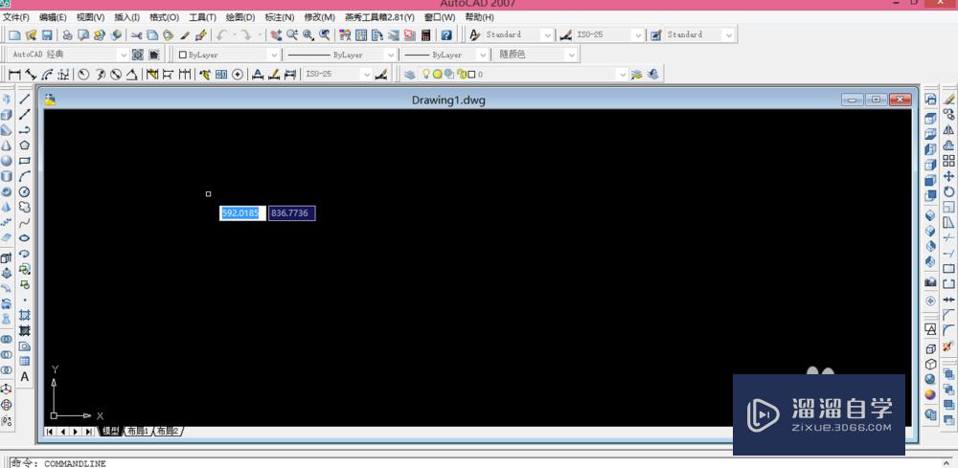Click the Angular dimension tool
Image resolution: width=958 pixels, height=468 pixels.
click(131, 75)
